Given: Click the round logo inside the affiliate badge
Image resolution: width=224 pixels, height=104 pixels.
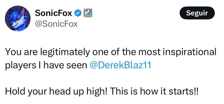Looking at the screenshot, I should pyautogui.click(x=88, y=13).
